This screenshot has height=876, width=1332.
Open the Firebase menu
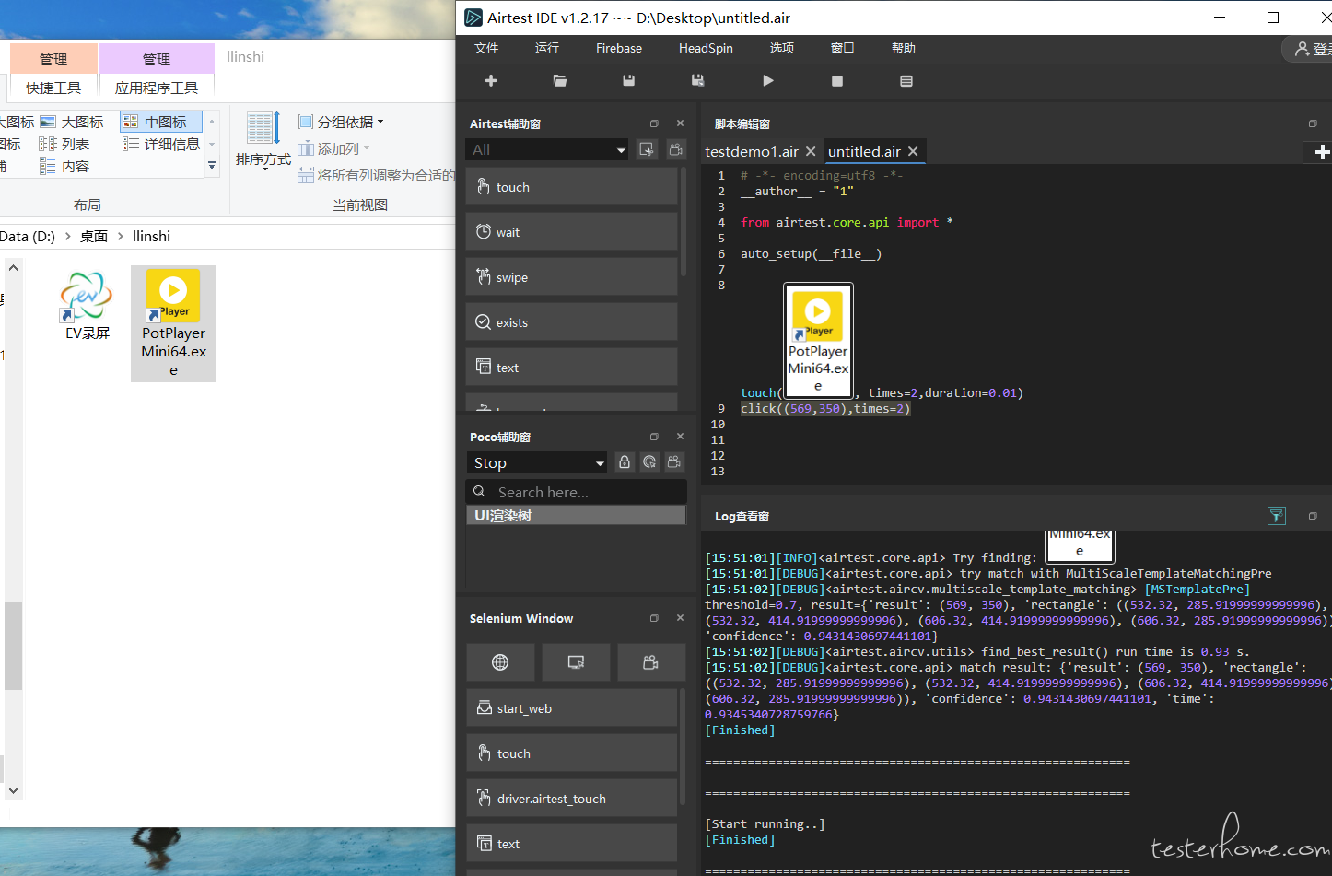point(619,48)
